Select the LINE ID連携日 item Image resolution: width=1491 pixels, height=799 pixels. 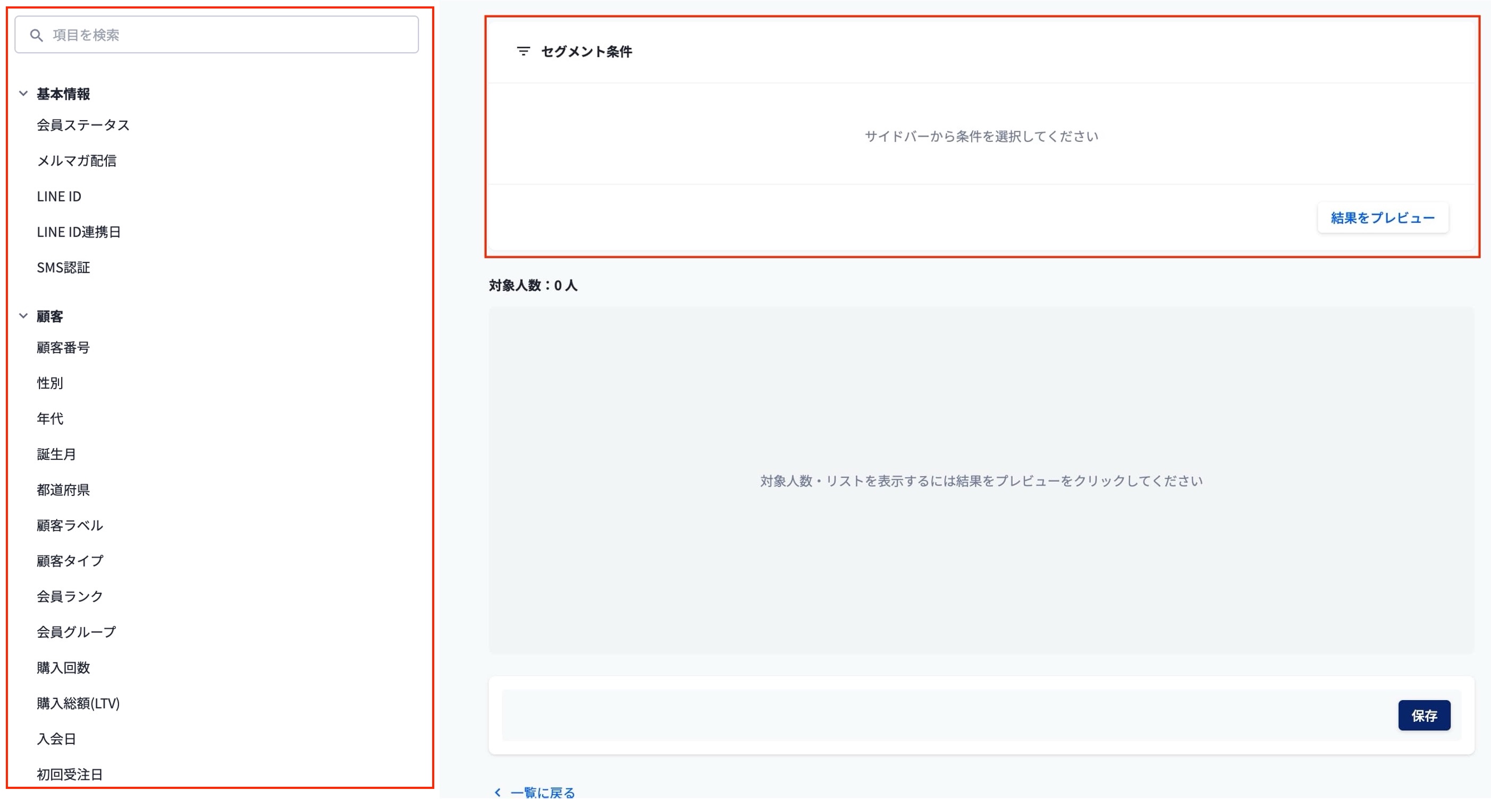[x=79, y=232]
